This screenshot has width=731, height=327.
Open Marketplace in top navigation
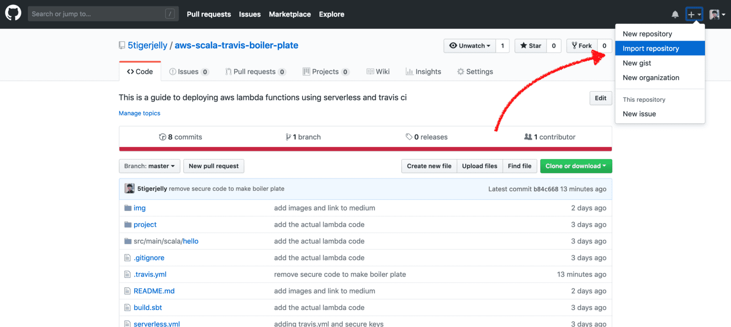[x=290, y=14]
